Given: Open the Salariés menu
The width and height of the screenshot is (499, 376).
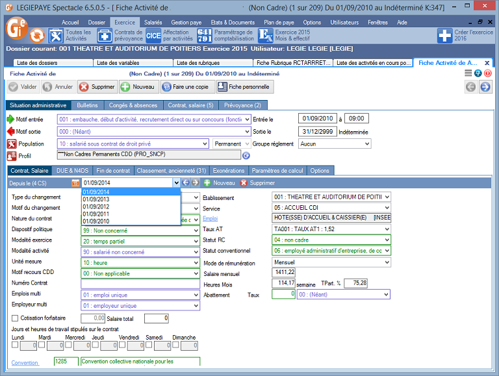Looking at the screenshot, I should pyautogui.click(x=153, y=22).
